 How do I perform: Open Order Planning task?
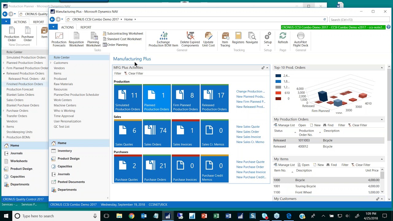pos(115,45)
